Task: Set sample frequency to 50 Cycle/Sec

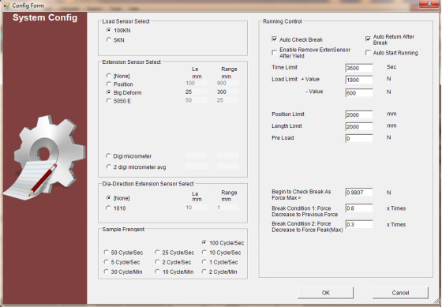Action: click(106, 252)
